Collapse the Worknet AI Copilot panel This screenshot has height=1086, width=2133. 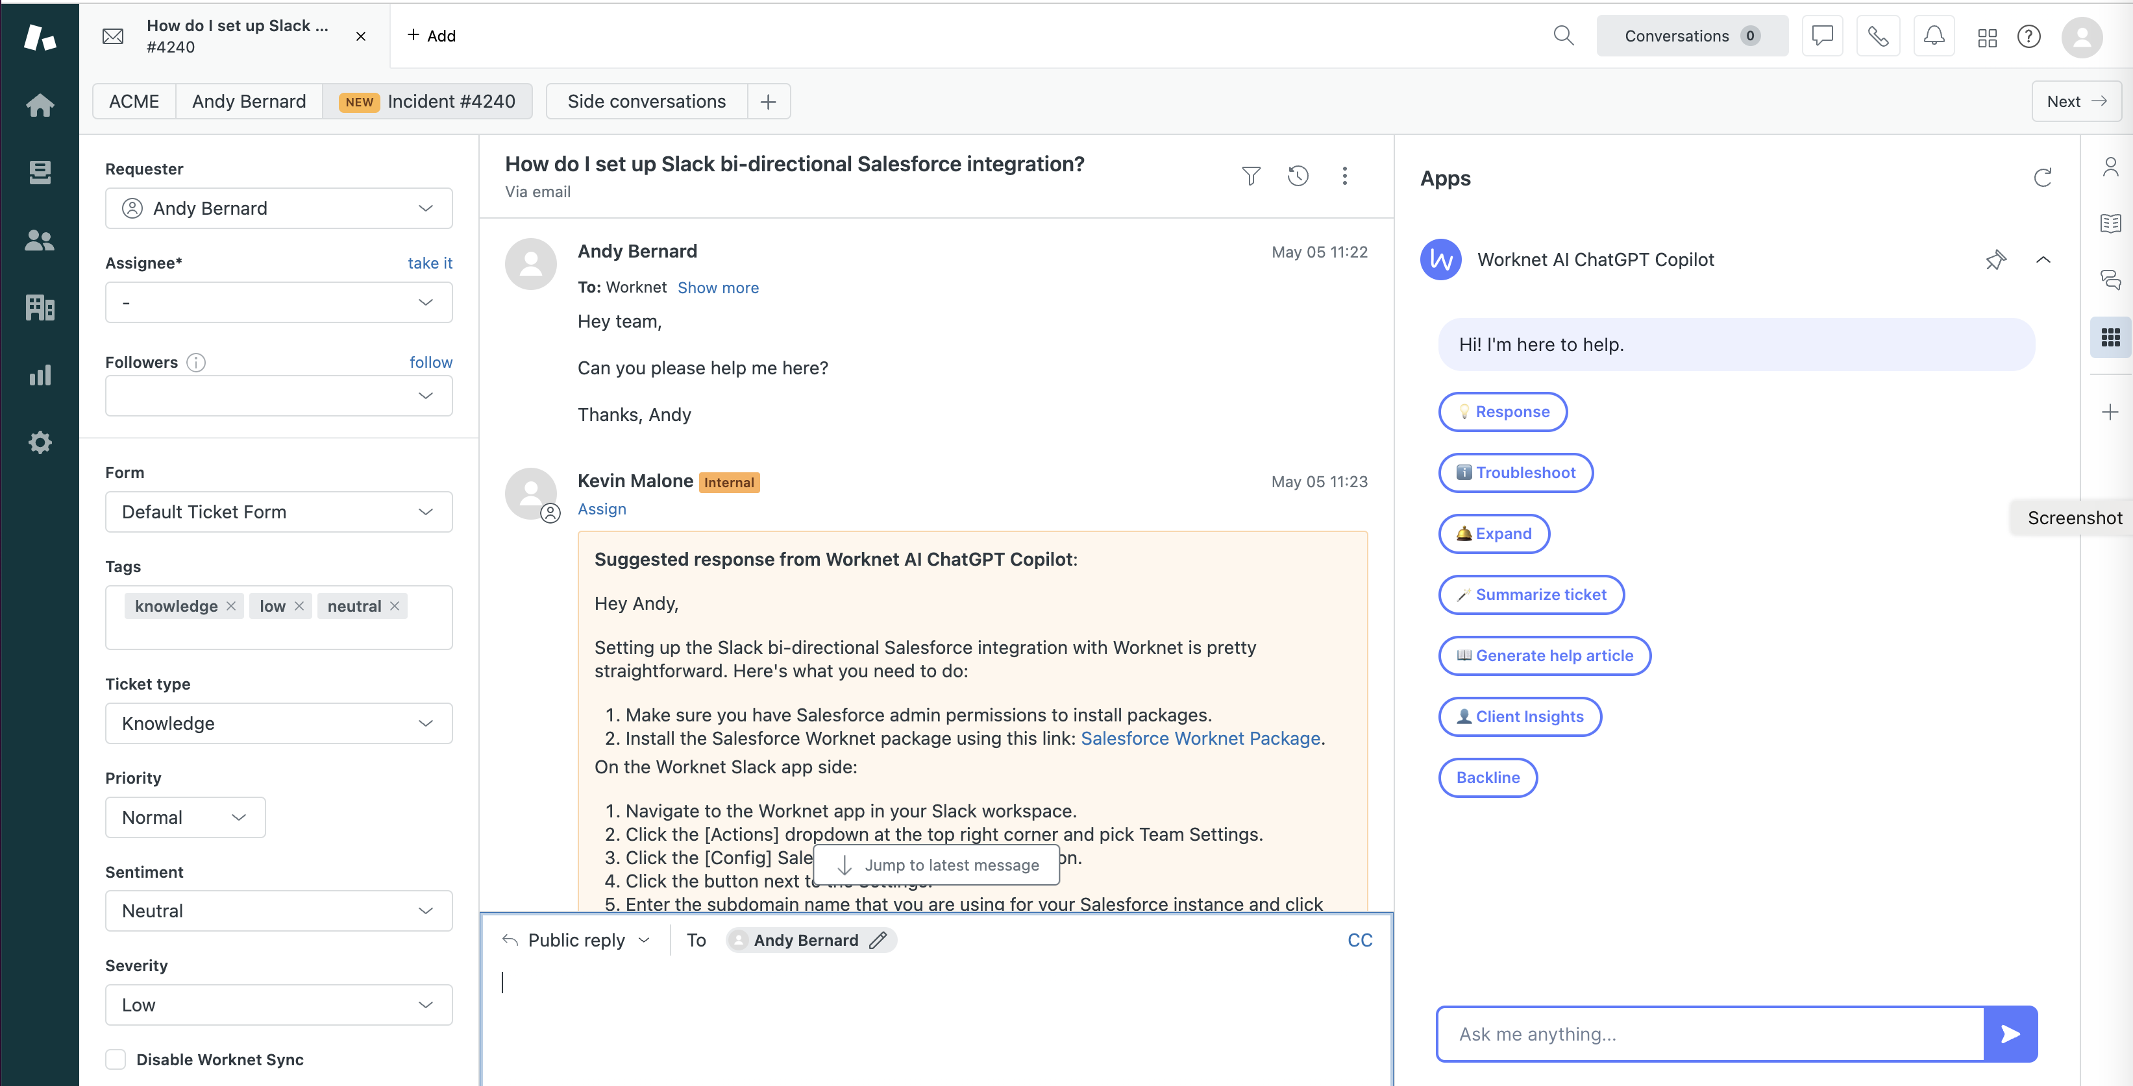[2043, 260]
